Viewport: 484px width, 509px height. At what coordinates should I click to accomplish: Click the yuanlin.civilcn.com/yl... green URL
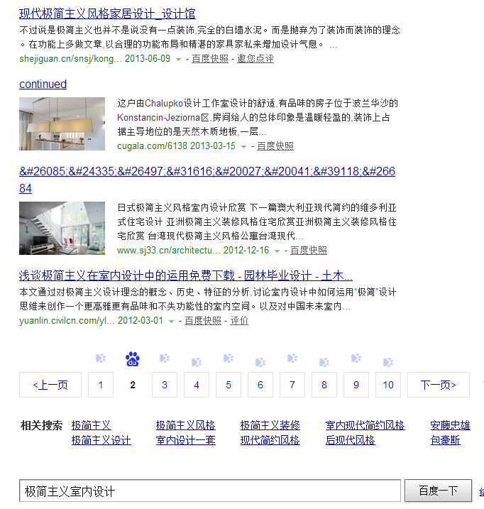pos(67,321)
